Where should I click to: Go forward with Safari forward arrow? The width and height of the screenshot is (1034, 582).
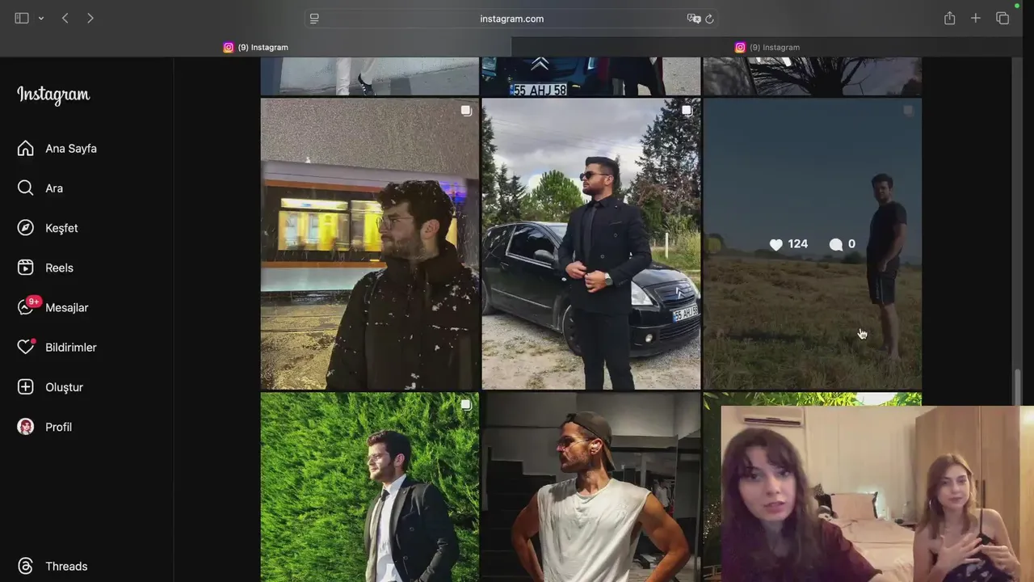90,18
